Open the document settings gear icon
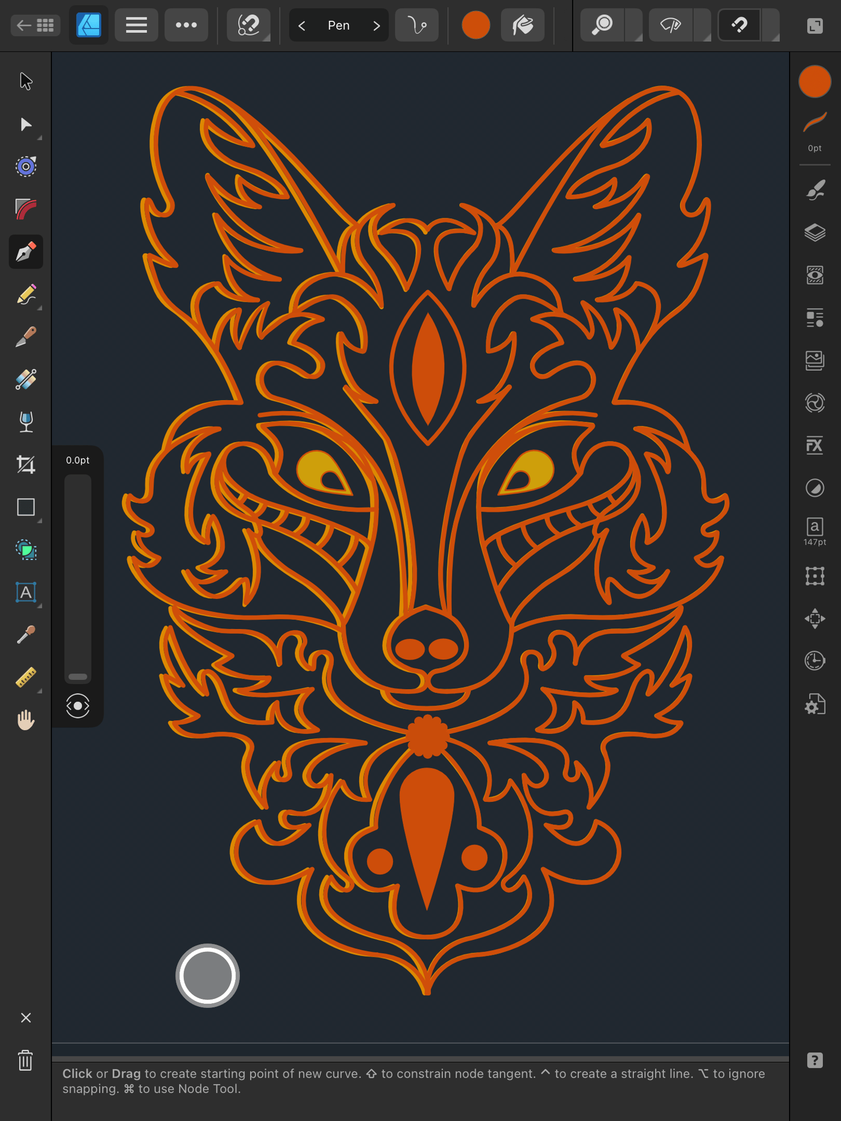The width and height of the screenshot is (841, 1121). pyautogui.click(x=815, y=704)
